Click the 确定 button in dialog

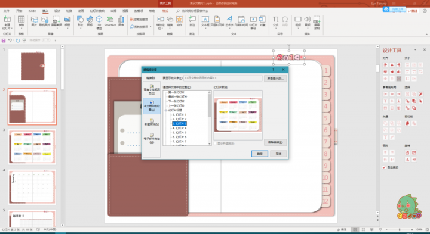click(259, 154)
